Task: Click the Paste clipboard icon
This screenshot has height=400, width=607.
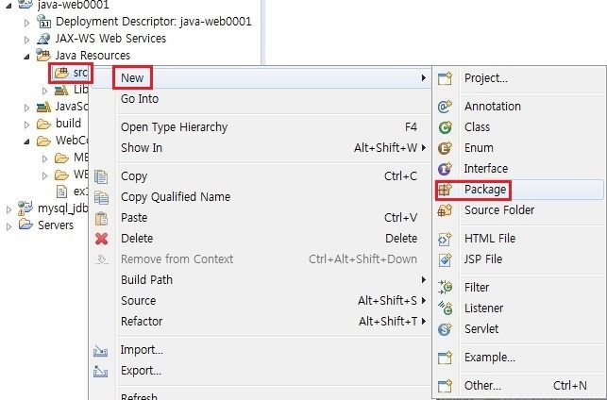Action: pyautogui.click(x=101, y=218)
